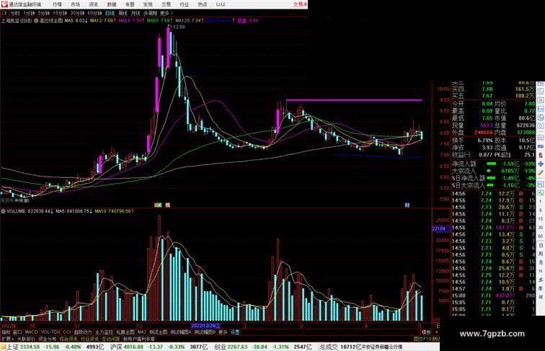Open the 资讯 menu
Screen dimensions: 545x351
pos(94,4)
